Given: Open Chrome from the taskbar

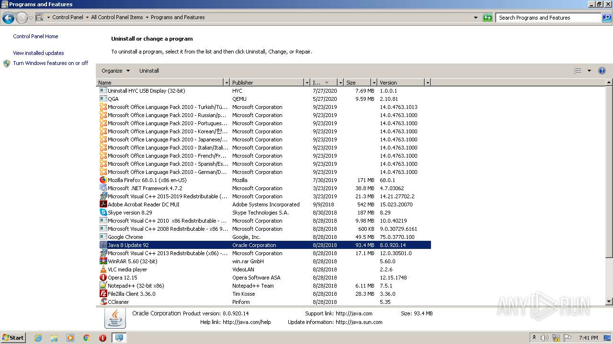Looking at the screenshot, I should [x=87, y=338].
